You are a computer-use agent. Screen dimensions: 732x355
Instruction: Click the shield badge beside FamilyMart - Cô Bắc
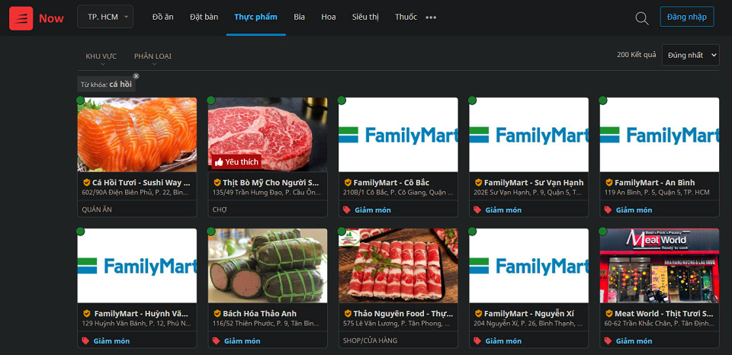[x=348, y=182]
